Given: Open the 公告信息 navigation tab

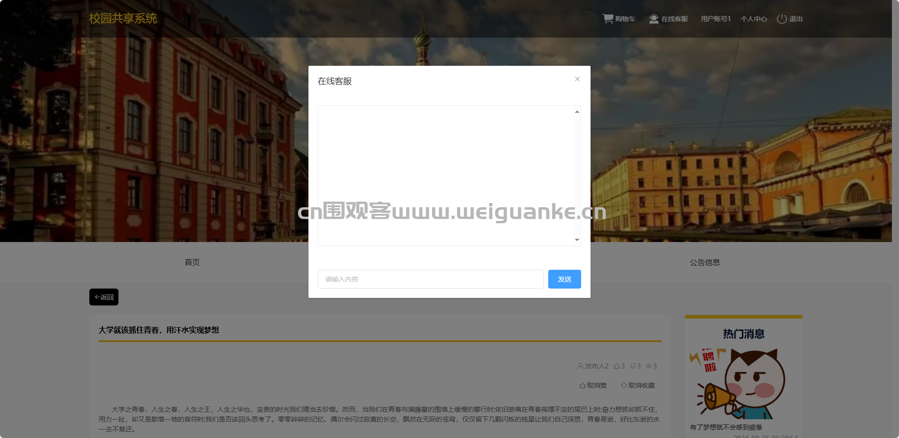Looking at the screenshot, I should (x=704, y=262).
